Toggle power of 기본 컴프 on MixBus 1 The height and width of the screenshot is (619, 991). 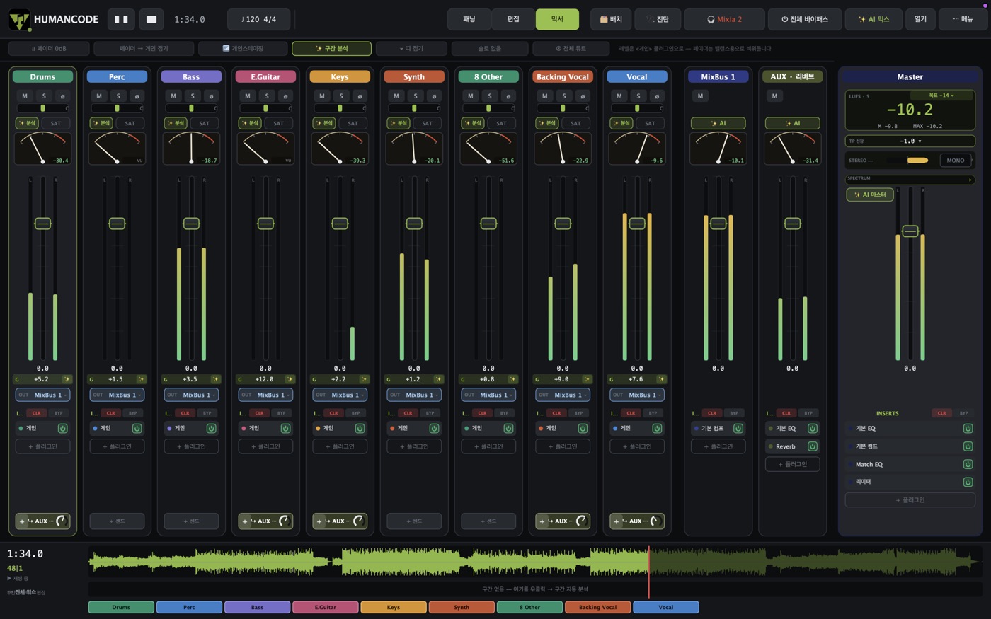pyautogui.click(x=738, y=428)
